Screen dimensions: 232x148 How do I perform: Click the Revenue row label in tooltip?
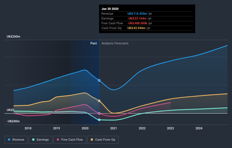point(107,14)
